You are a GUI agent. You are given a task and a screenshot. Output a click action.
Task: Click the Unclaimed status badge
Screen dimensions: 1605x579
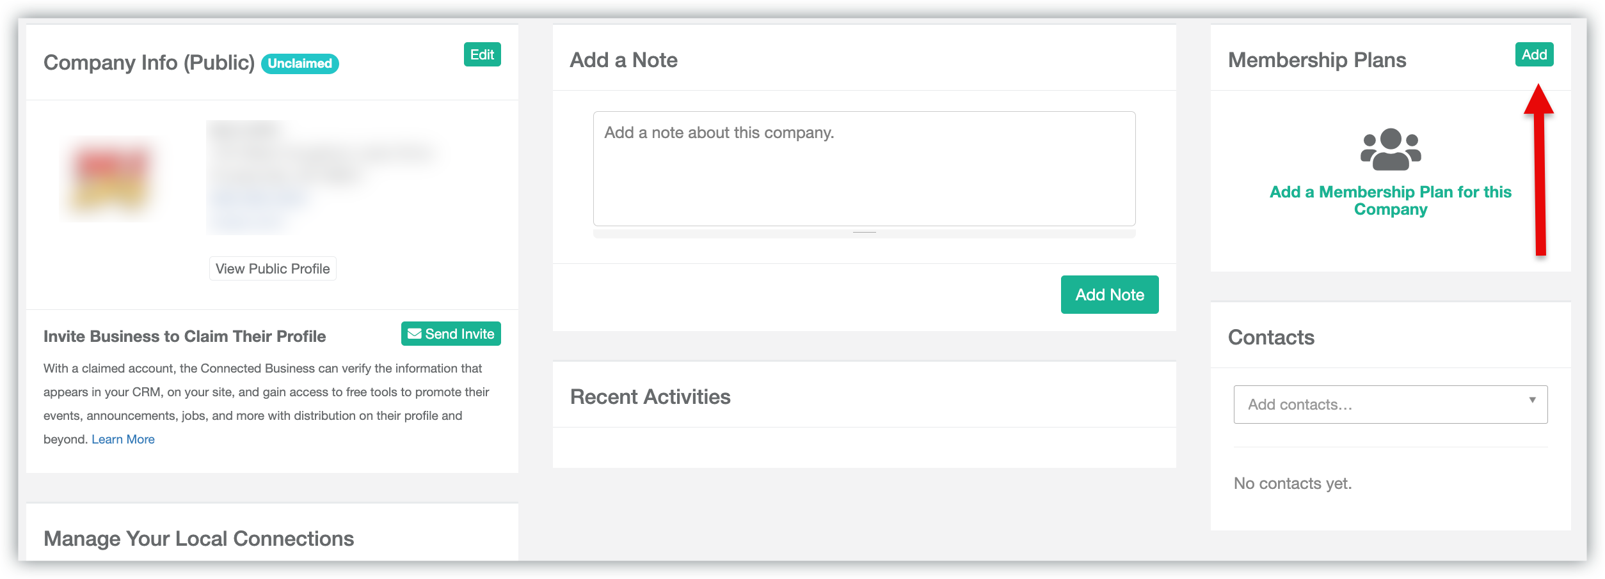pos(299,64)
